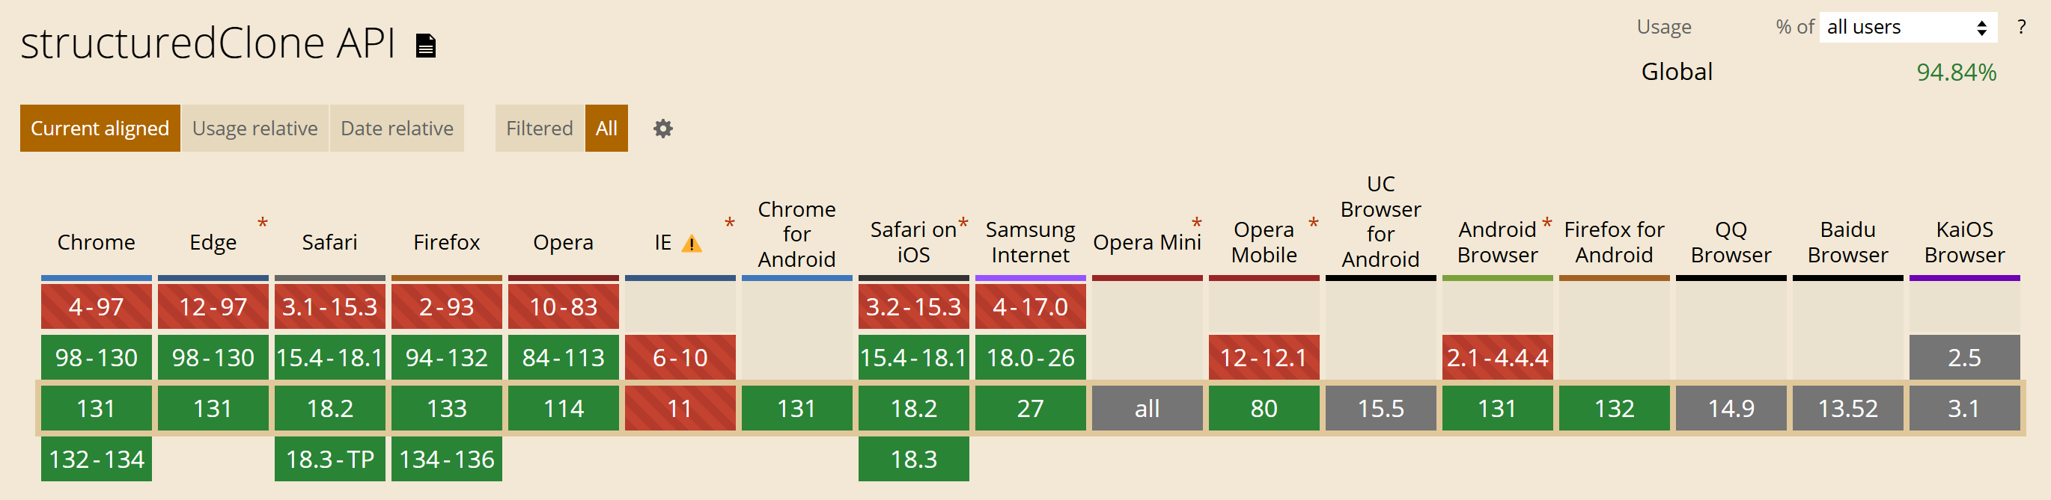Switch to Current aligned view

(x=100, y=129)
